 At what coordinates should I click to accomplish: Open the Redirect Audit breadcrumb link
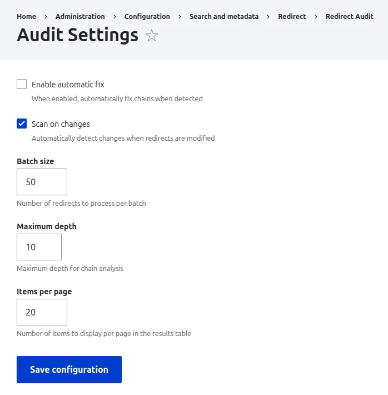pos(349,16)
